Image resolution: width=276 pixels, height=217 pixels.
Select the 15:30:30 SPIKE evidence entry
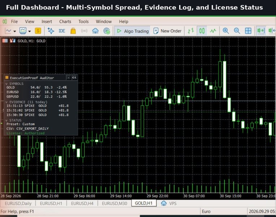tap(38, 115)
